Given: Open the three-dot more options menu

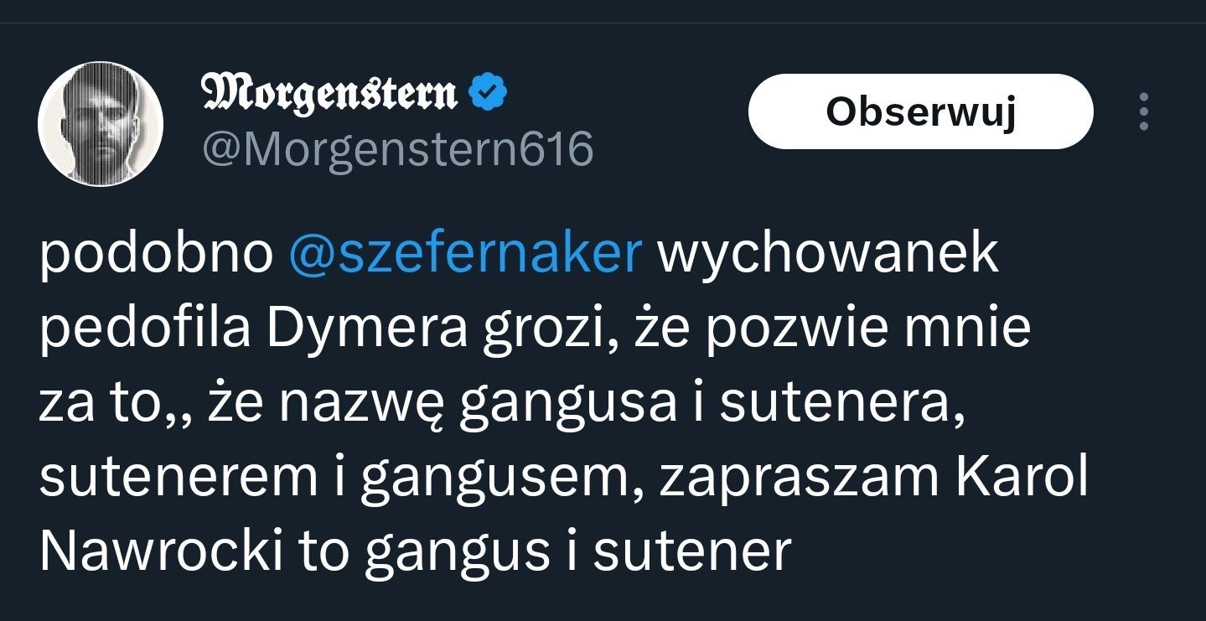Looking at the screenshot, I should click(1144, 111).
